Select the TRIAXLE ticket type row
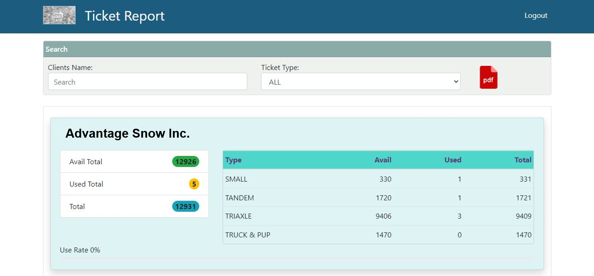The image size is (594, 276). click(378, 216)
